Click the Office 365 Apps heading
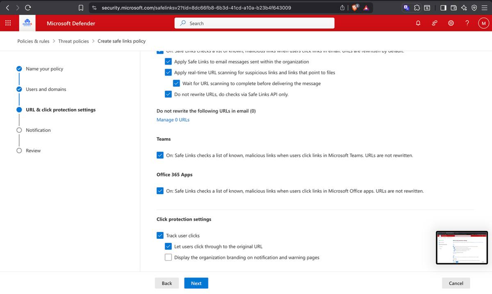Image resolution: width=492 pixels, height=294 pixels. 174,175
